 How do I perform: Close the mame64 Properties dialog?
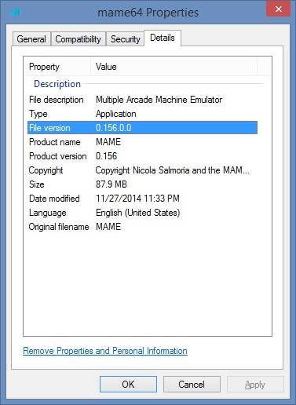pos(279,9)
